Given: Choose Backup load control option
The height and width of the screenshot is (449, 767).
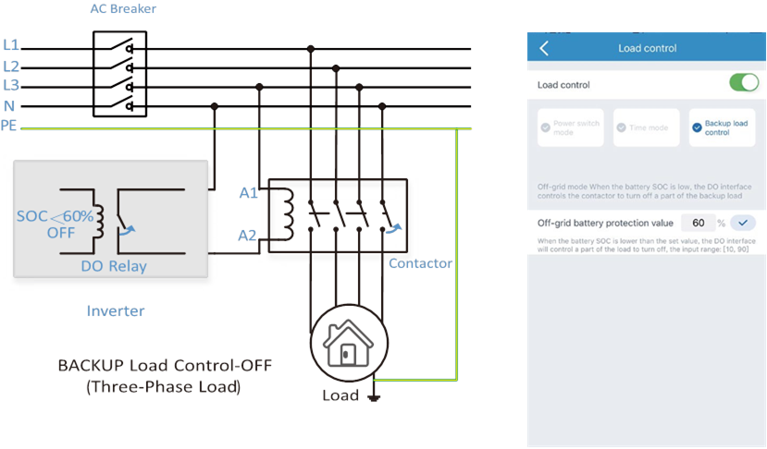Looking at the screenshot, I should [722, 127].
